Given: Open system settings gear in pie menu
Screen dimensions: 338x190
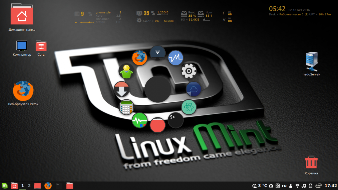Looking at the screenshot, I should pos(189,71).
